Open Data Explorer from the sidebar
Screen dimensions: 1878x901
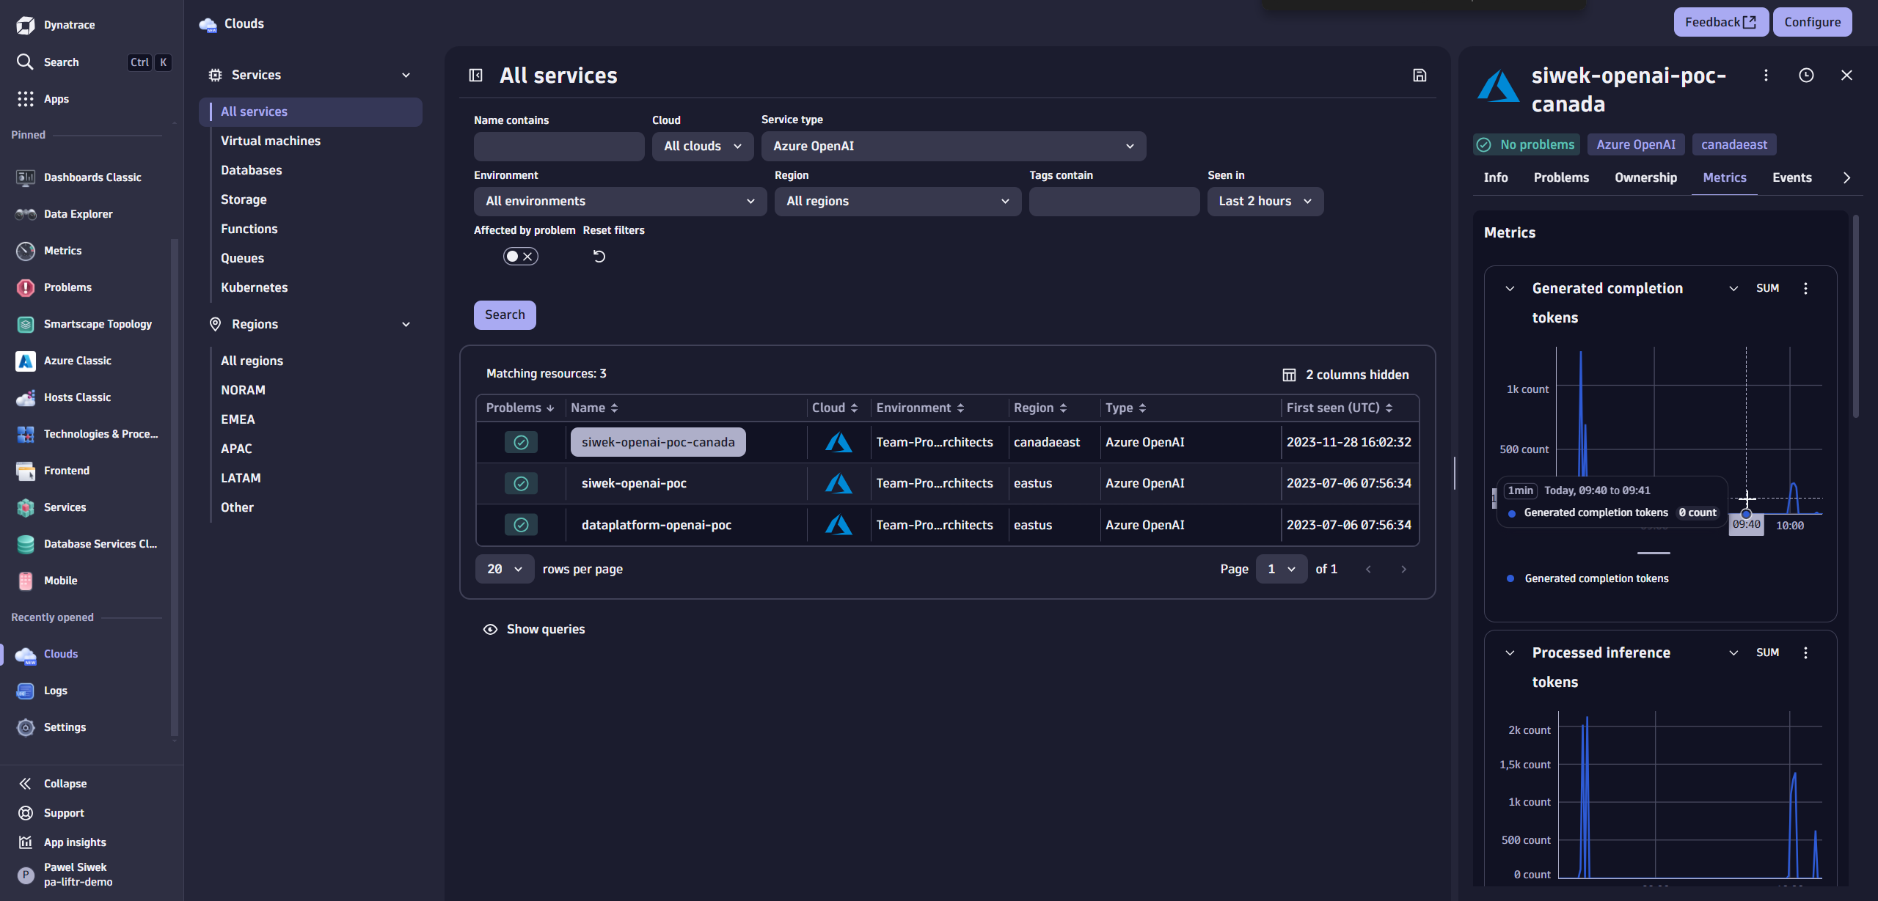coord(77,214)
